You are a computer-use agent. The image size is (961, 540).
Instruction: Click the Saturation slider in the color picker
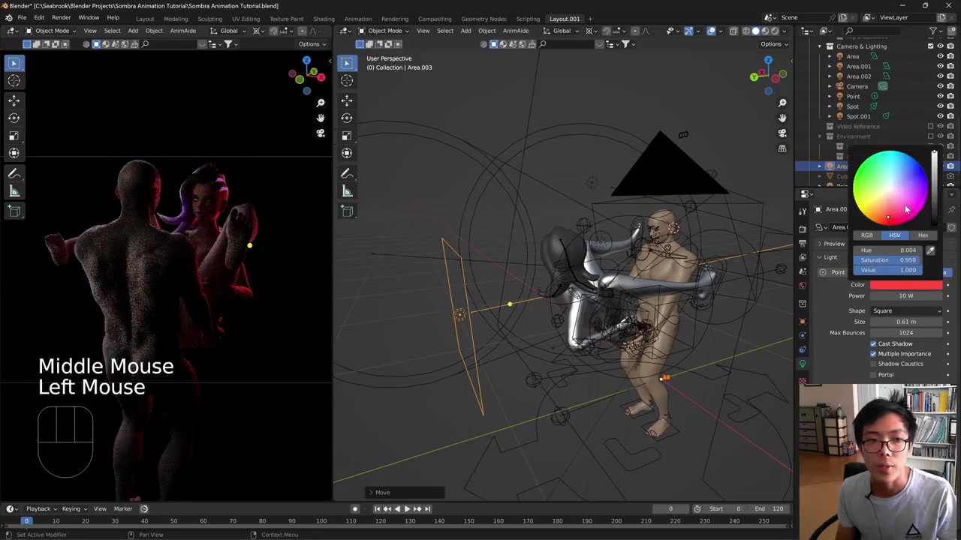[x=888, y=260]
